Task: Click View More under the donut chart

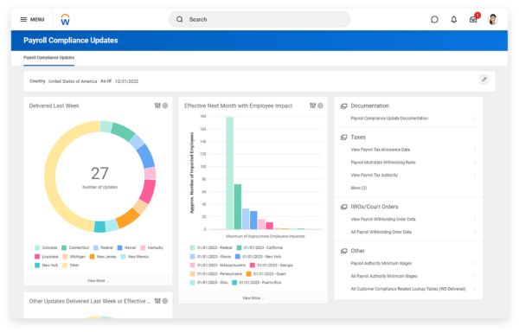Action: coord(98,281)
